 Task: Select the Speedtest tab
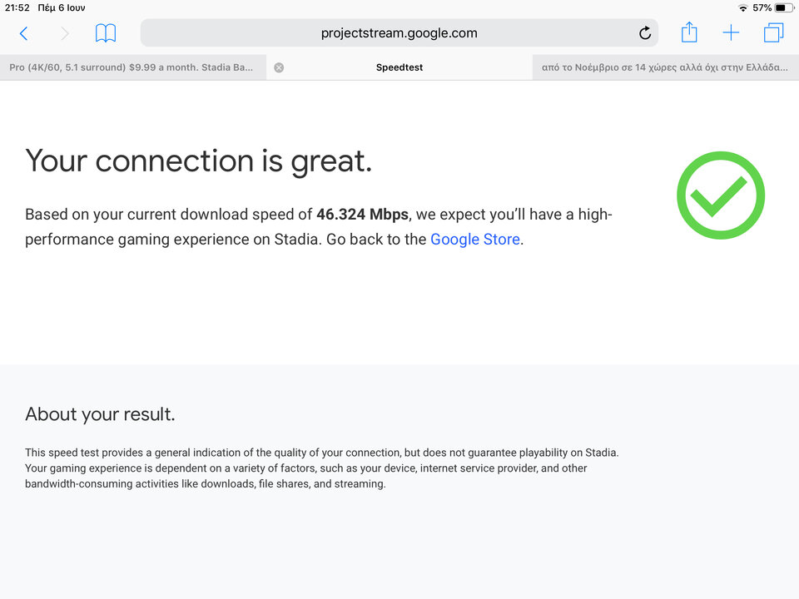point(399,67)
